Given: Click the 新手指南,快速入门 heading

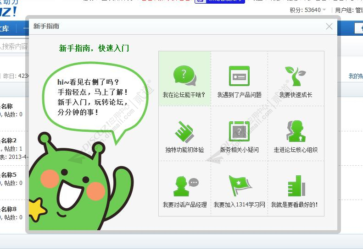Looking at the screenshot, I should (94, 48).
